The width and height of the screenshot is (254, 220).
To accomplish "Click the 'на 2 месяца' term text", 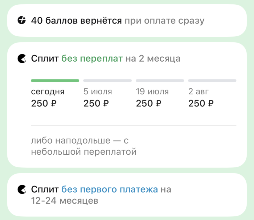I will point(153,58).
